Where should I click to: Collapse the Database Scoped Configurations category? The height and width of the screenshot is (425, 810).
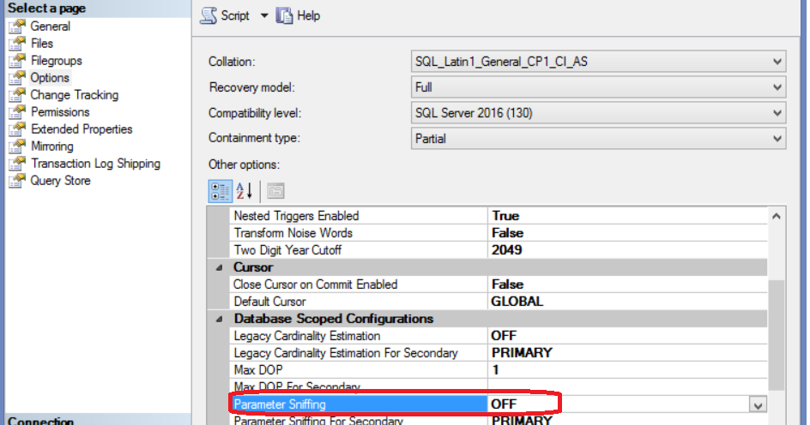[219, 319]
